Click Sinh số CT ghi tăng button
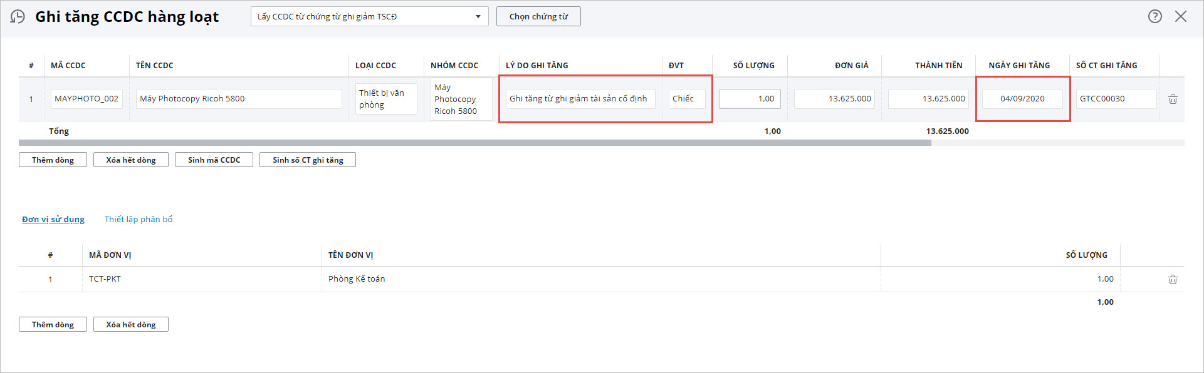 (x=307, y=160)
